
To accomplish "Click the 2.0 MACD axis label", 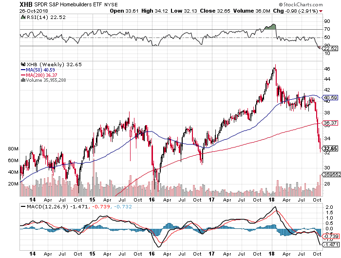I will pyautogui.click(x=329, y=207).
